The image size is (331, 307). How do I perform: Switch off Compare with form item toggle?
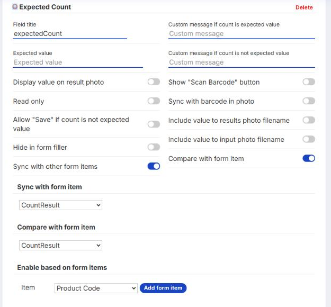[x=309, y=158]
